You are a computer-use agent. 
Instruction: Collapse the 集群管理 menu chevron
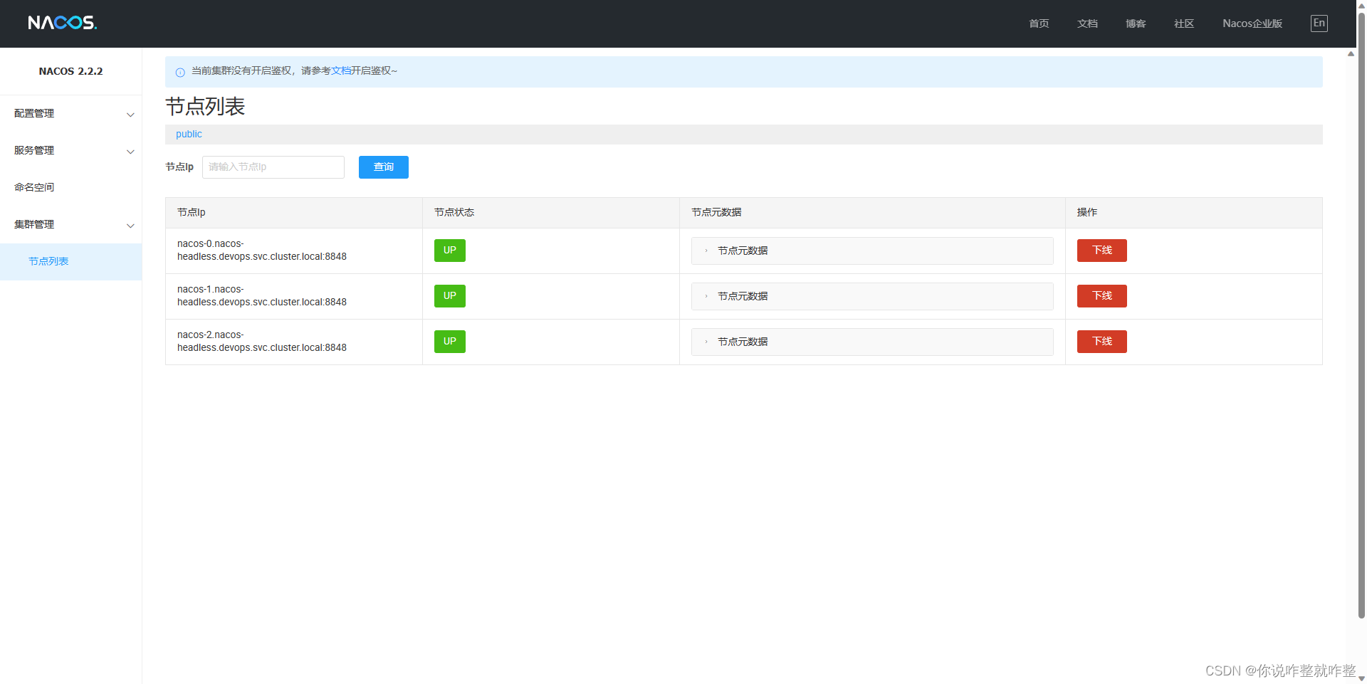[130, 226]
